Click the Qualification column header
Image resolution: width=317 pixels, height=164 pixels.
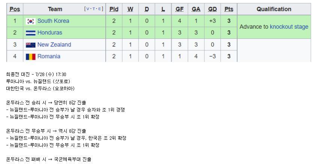274,9
